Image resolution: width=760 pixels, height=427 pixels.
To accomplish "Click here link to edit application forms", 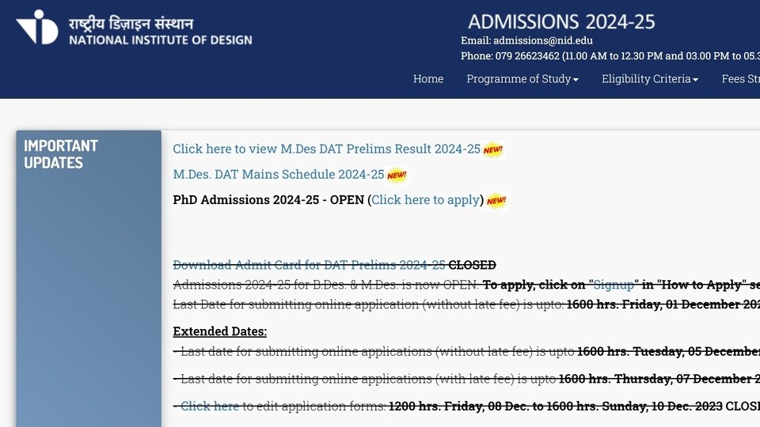I will (x=210, y=406).
